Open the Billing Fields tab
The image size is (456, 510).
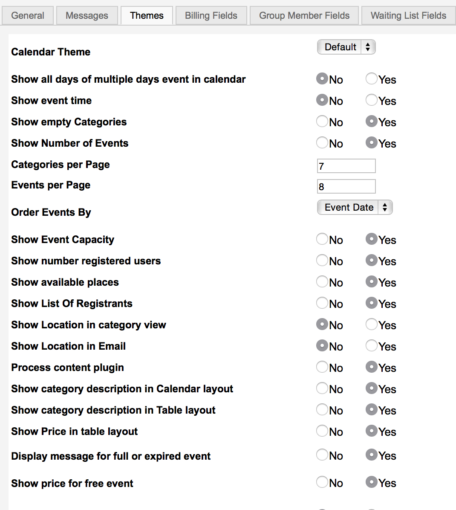(x=211, y=15)
